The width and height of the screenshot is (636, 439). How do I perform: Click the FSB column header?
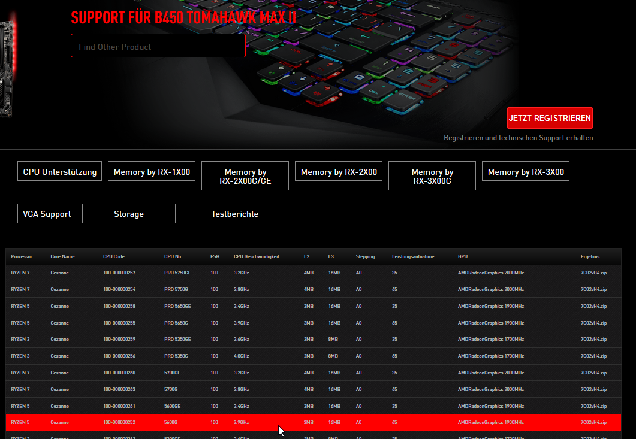[215, 256]
